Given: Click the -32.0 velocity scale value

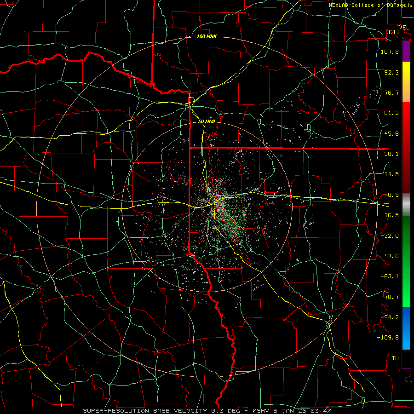Looking at the screenshot, I should coord(390,236).
